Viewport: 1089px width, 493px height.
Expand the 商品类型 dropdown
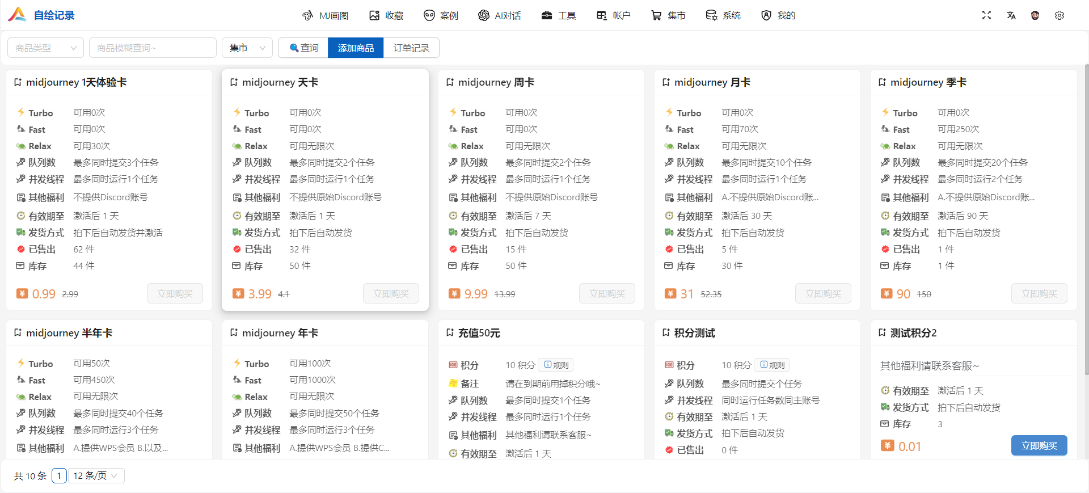(45, 48)
